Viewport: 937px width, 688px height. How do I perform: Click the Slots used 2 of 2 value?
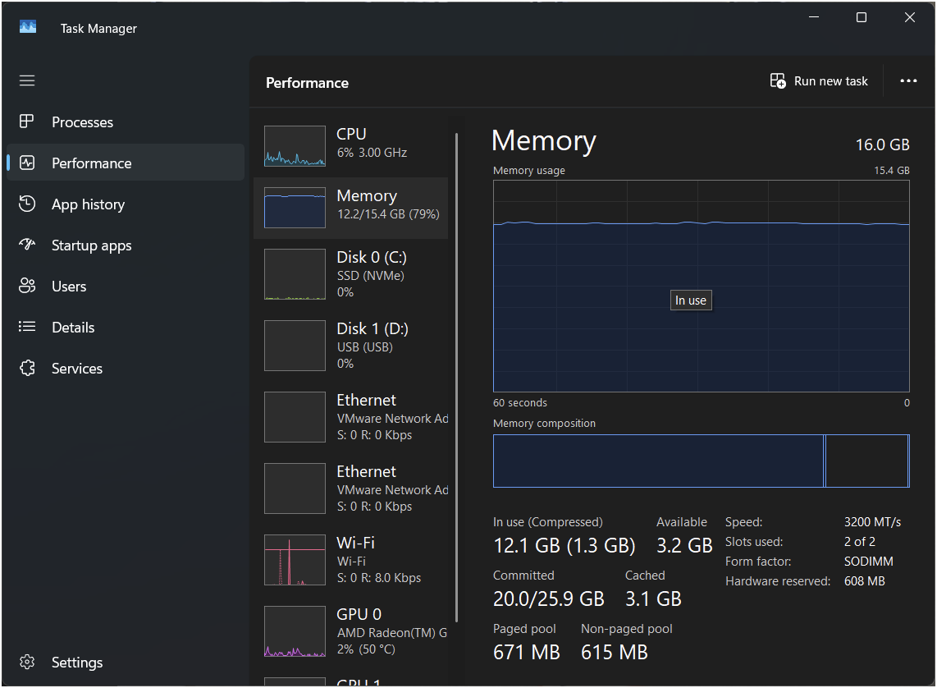[859, 542]
